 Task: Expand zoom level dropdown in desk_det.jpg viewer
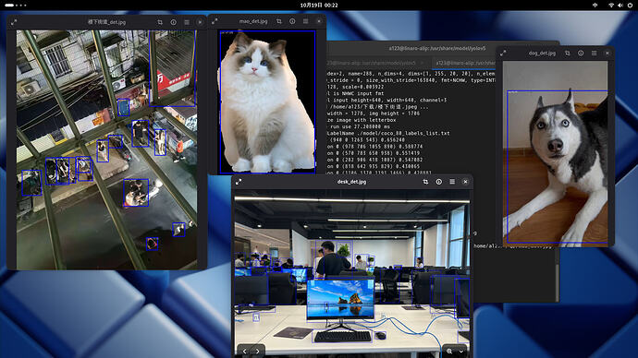(x=461, y=352)
